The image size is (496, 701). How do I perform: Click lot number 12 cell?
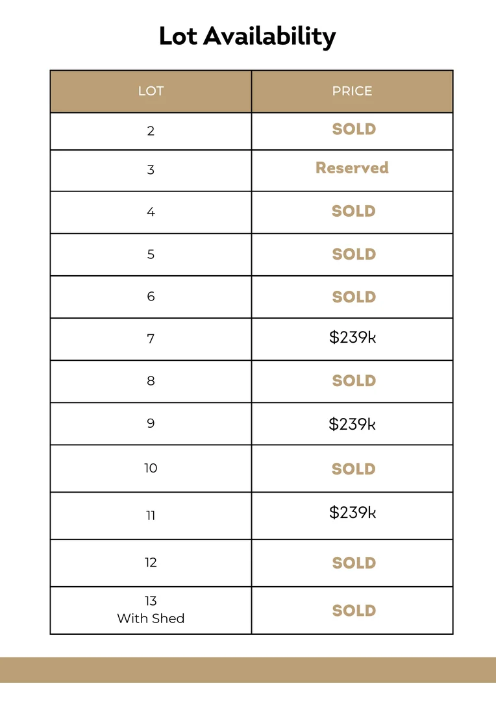151,563
